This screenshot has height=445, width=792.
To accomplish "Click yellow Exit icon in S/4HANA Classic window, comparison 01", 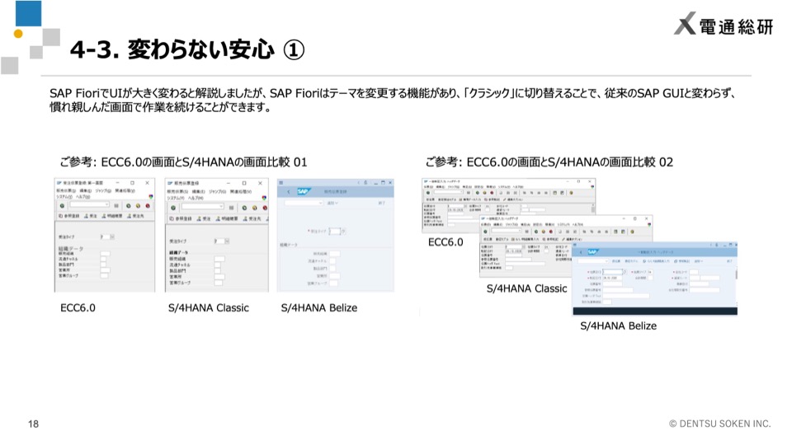I will point(255,208).
